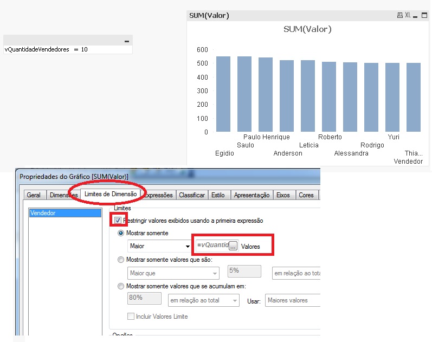
Task: Select the 'Mostrar somente' radio button
Action: 121,233
